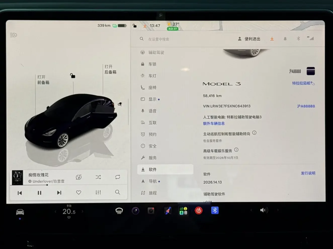
Task: Tap the notification bell icon
Action: pos(285,39)
